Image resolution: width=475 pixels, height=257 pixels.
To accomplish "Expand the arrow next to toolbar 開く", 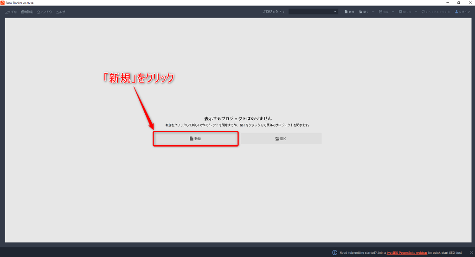I will [x=373, y=12].
